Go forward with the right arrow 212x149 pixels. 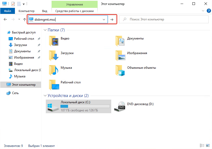point(13,19)
